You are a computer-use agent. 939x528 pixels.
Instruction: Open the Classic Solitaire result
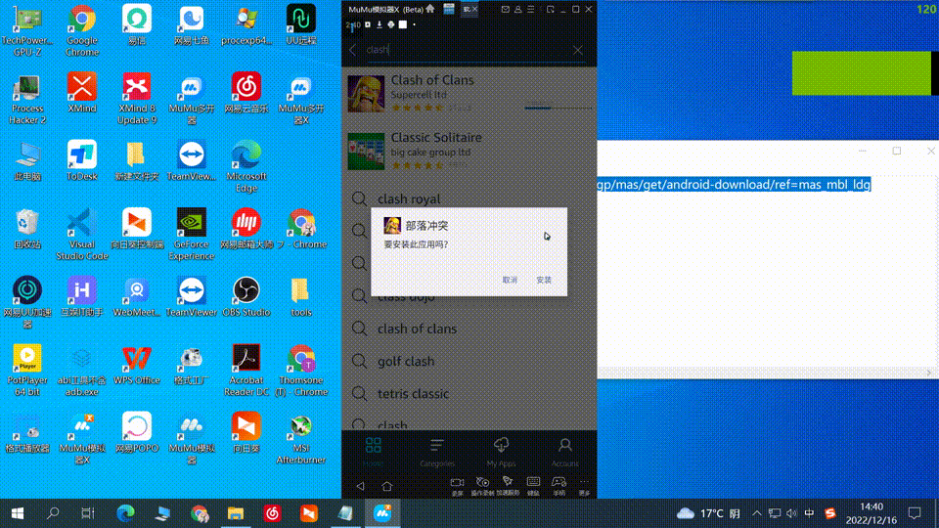(x=469, y=151)
